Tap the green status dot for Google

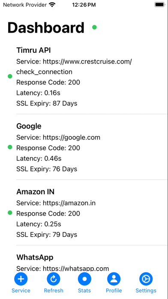pyautogui.click(x=10, y=147)
